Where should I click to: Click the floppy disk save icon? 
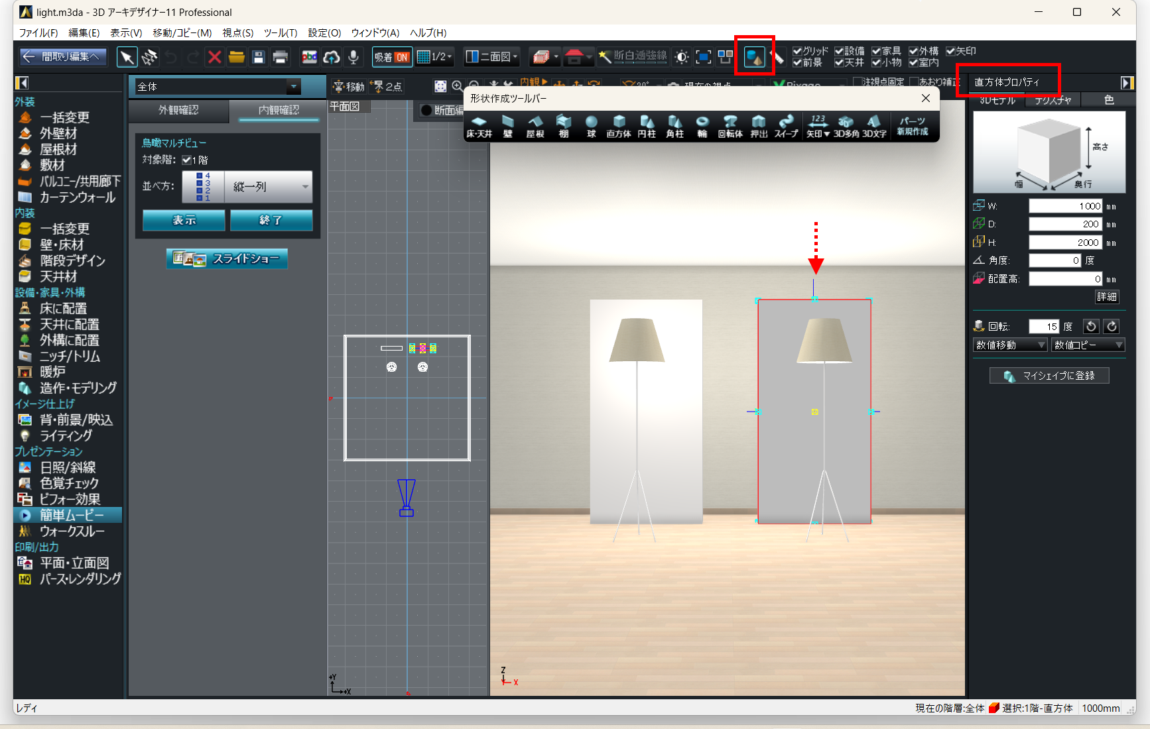coord(259,58)
